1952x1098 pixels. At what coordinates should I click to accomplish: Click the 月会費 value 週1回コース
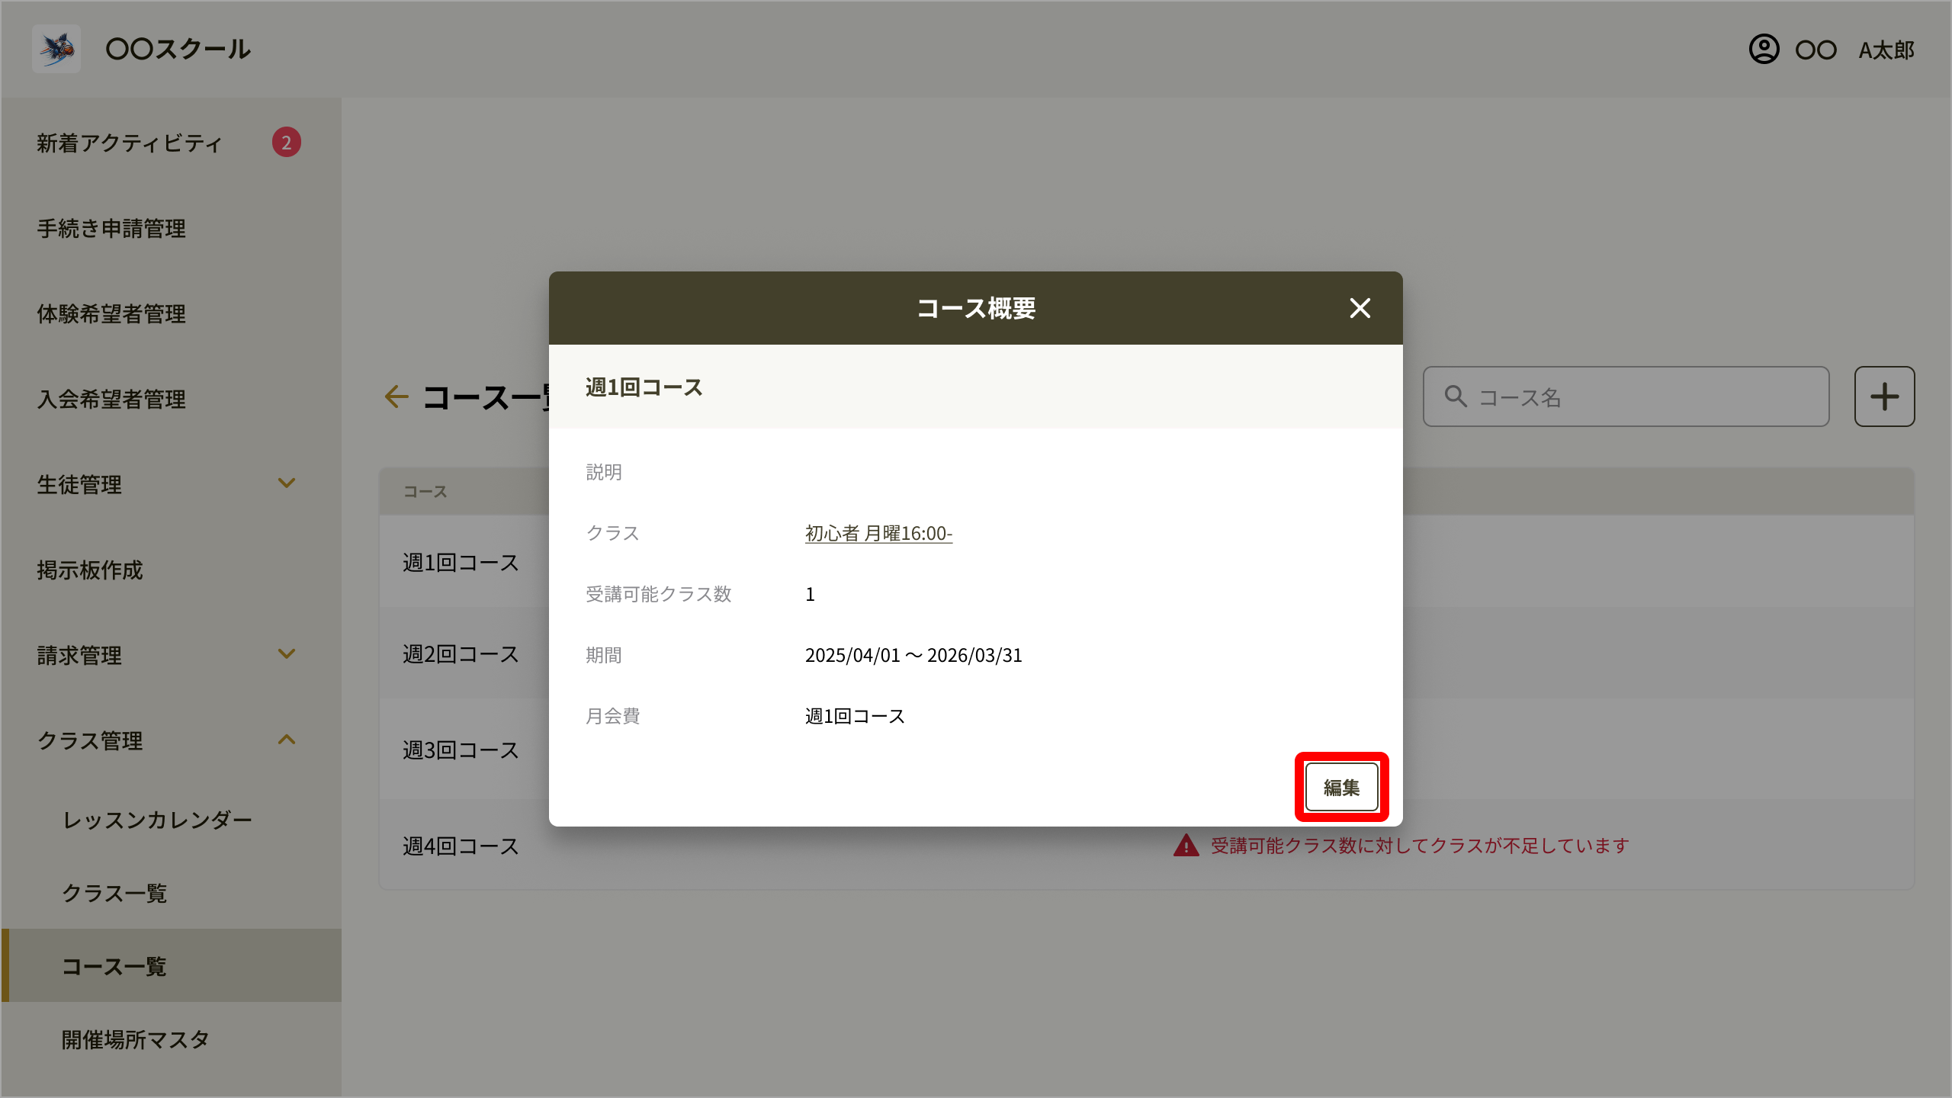tap(855, 717)
